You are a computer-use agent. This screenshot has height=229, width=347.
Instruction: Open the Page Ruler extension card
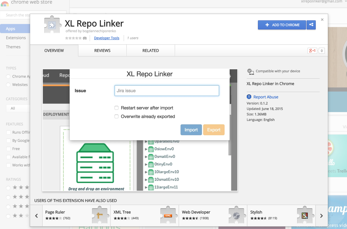[76, 216]
